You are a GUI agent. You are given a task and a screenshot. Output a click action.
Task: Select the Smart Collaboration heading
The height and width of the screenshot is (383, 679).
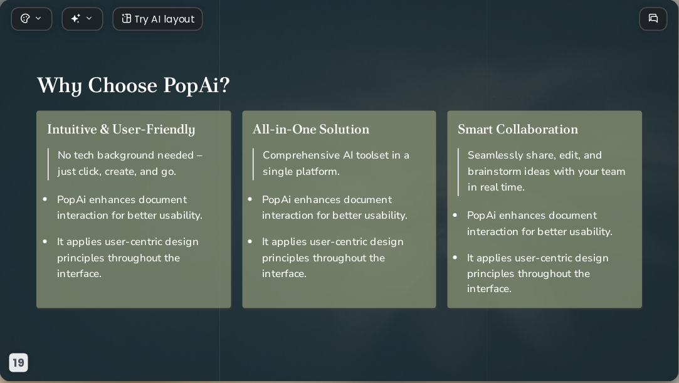click(518, 129)
